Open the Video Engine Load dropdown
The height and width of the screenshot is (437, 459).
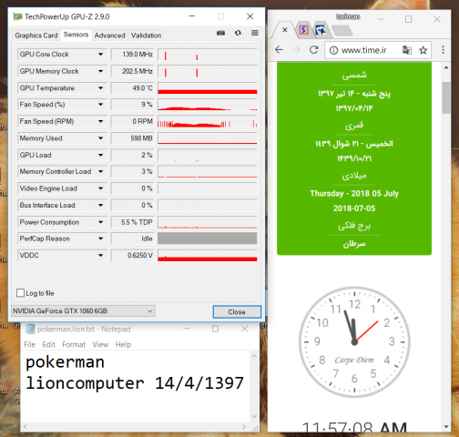[x=100, y=188]
